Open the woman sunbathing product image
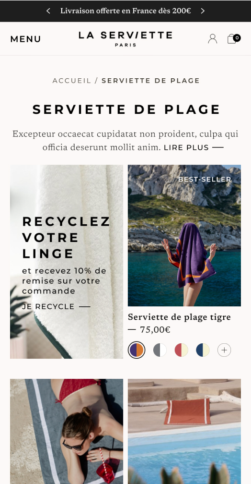The image size is (251, 484). pos(67,432)
